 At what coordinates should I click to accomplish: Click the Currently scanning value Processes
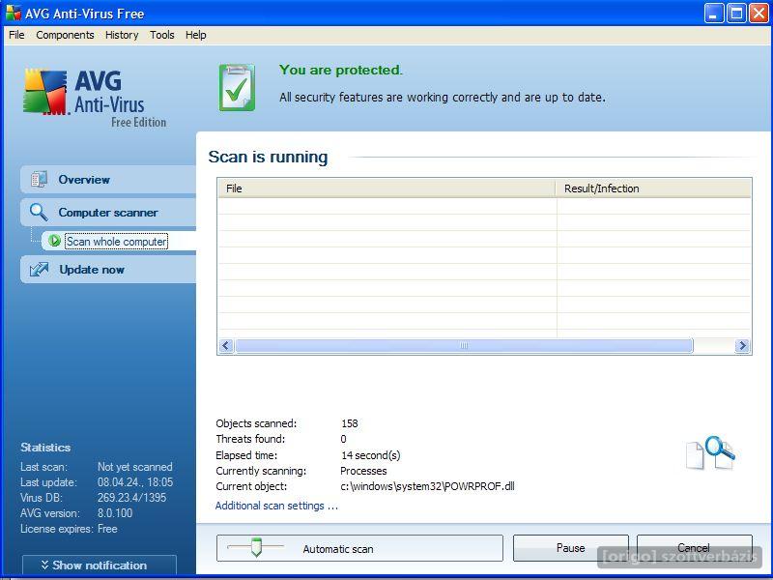tap(363, 471)
